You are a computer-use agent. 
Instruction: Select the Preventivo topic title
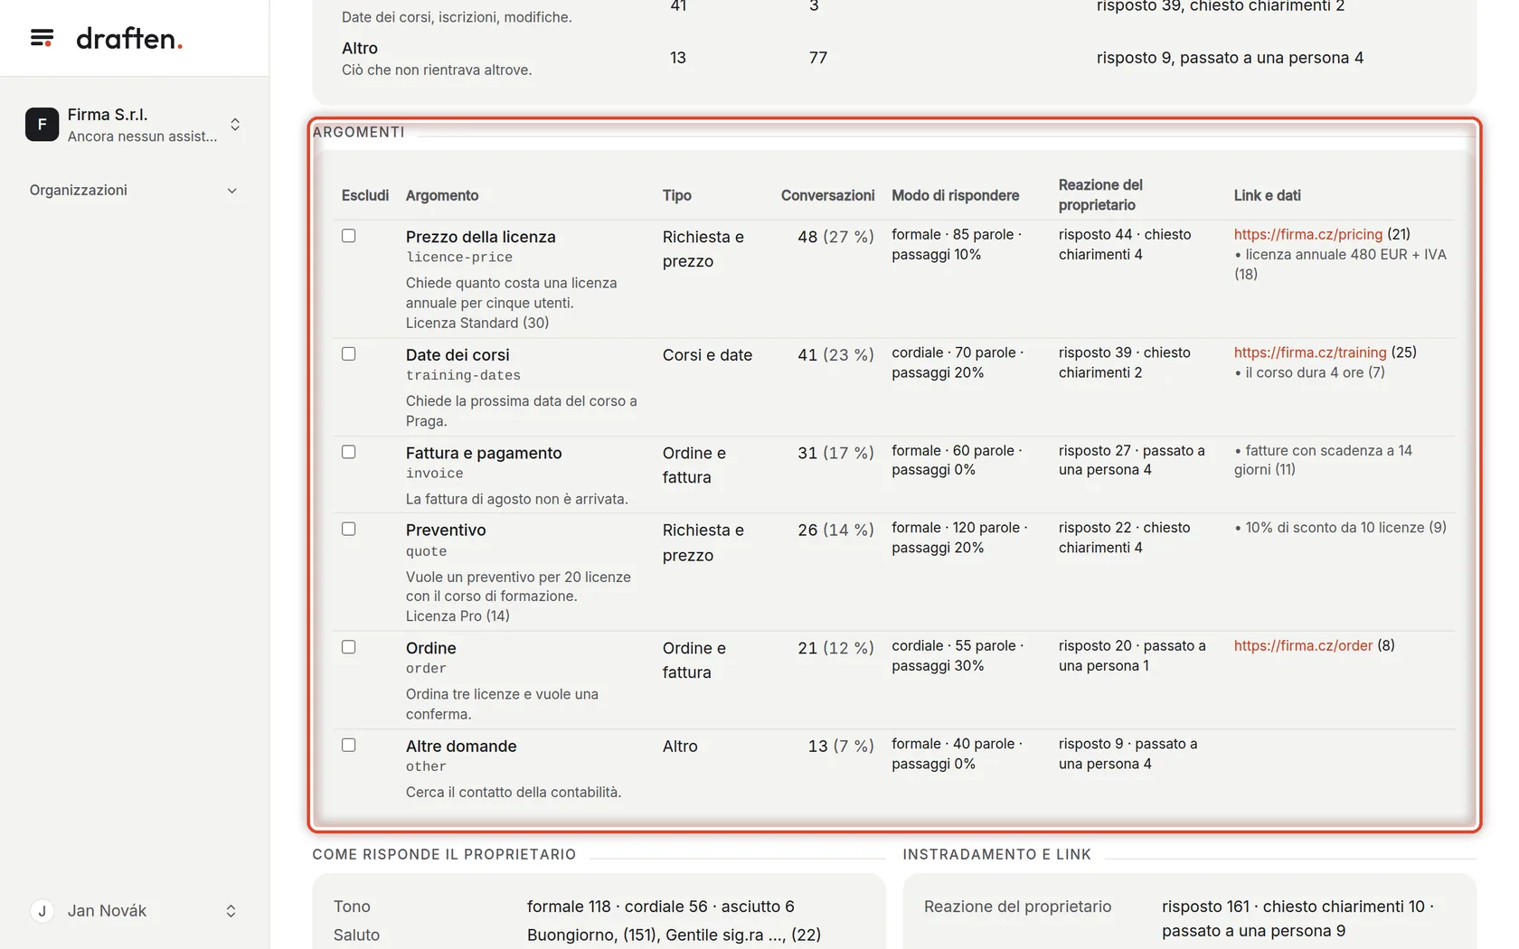446,530
